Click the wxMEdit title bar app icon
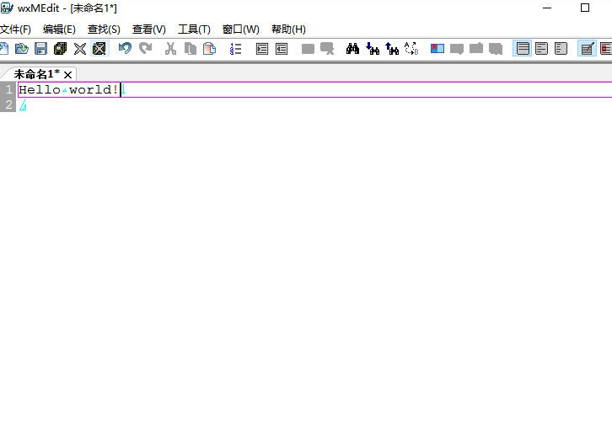612x423 pixels. 7,8
